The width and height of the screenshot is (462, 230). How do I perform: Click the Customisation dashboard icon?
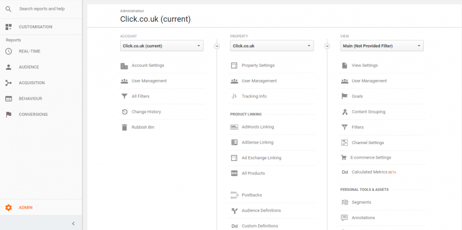[9, 27]
